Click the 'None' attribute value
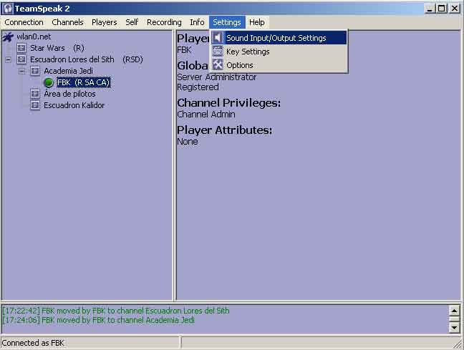464x350 pixels. tap(188, 142)
